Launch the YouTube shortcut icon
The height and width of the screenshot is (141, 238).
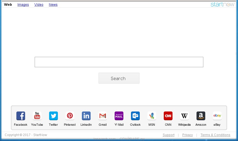pyautogui.click(x=37, y=116)
